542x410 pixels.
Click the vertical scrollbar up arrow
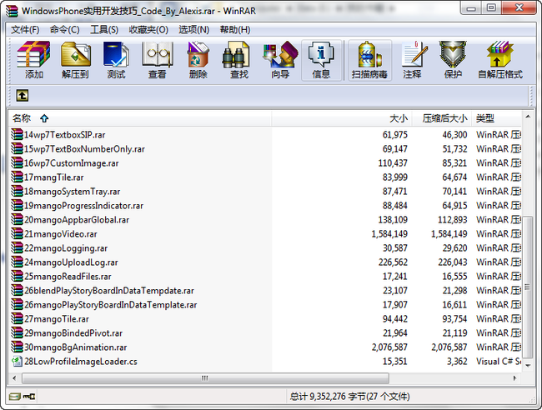(528, 117)
